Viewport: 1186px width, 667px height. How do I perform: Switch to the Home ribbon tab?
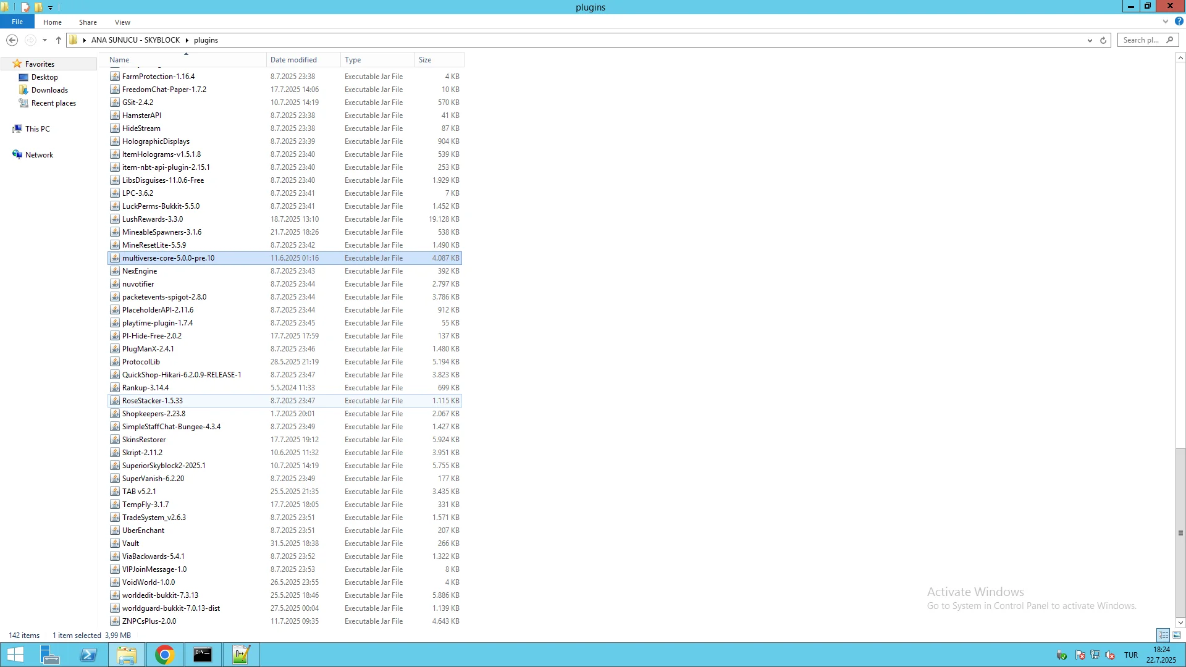point(53,22)
